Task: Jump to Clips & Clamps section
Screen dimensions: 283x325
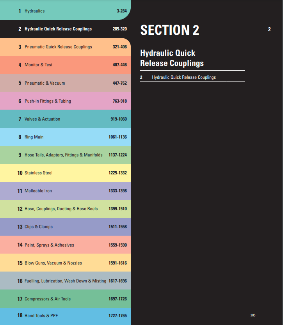Action: coord(38,227)
